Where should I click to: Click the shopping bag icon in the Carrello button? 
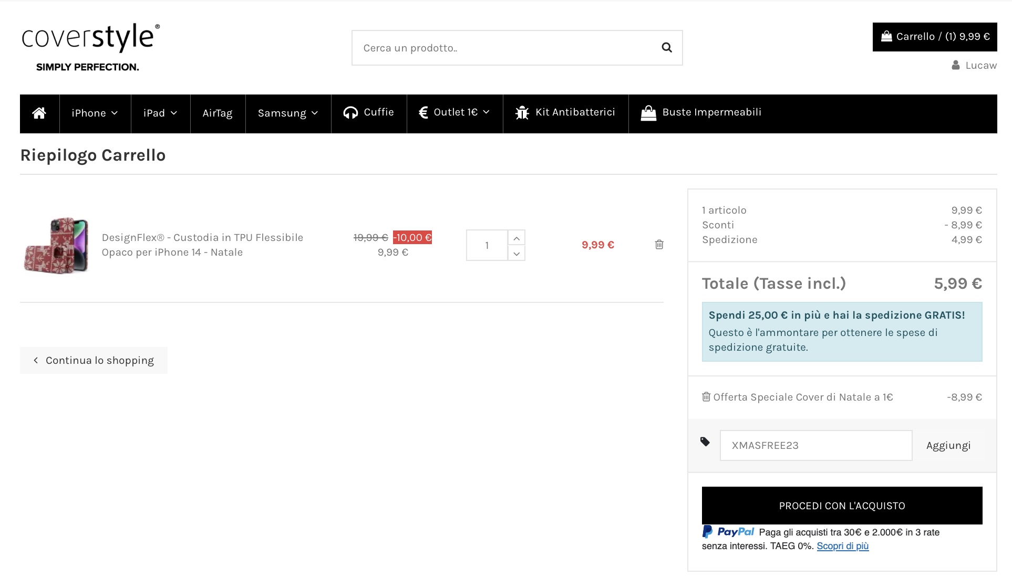tap(886, 36)
